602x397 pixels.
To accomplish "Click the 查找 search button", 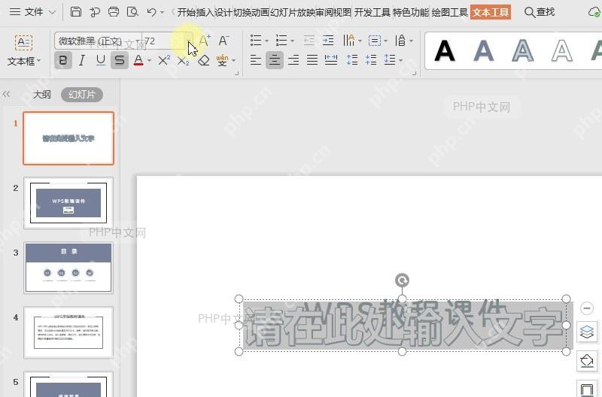I will (540, 12).
